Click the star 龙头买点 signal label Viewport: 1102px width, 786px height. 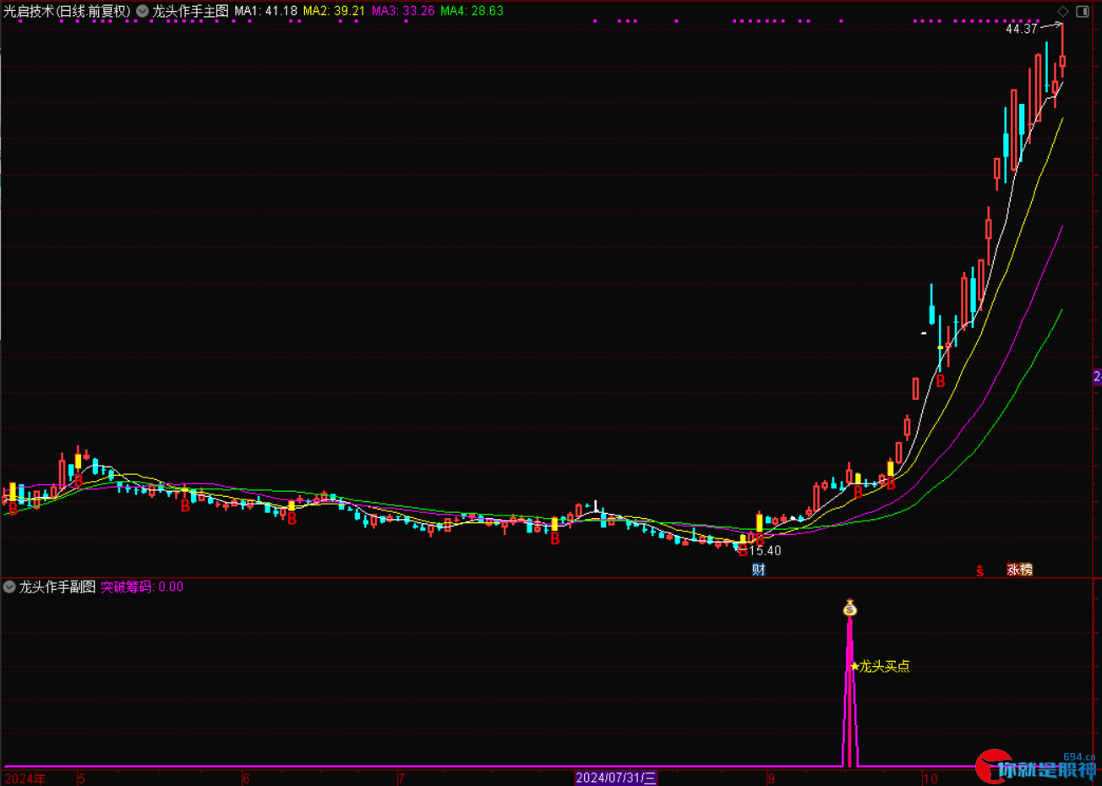(880, 666)
